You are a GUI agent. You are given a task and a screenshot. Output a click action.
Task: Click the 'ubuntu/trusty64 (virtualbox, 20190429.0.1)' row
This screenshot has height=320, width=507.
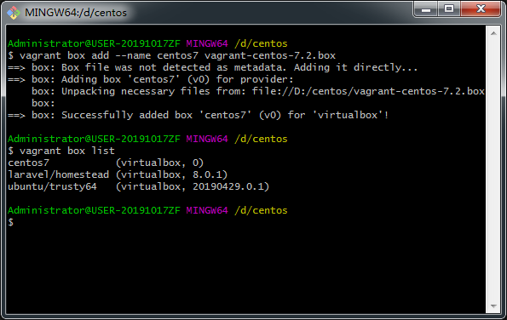[138, 186]
